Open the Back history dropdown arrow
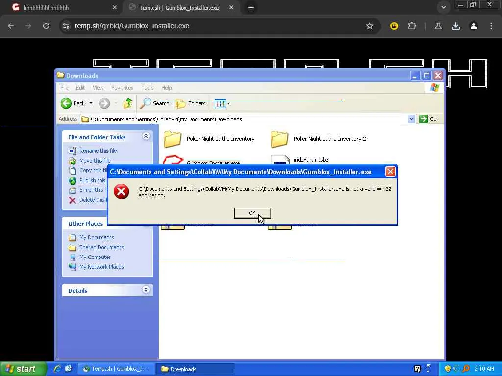The image size is (502, 376). pyautogui.click(x=91, y=103)
